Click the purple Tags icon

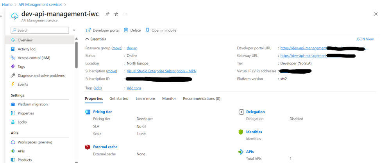coord(13,66)
